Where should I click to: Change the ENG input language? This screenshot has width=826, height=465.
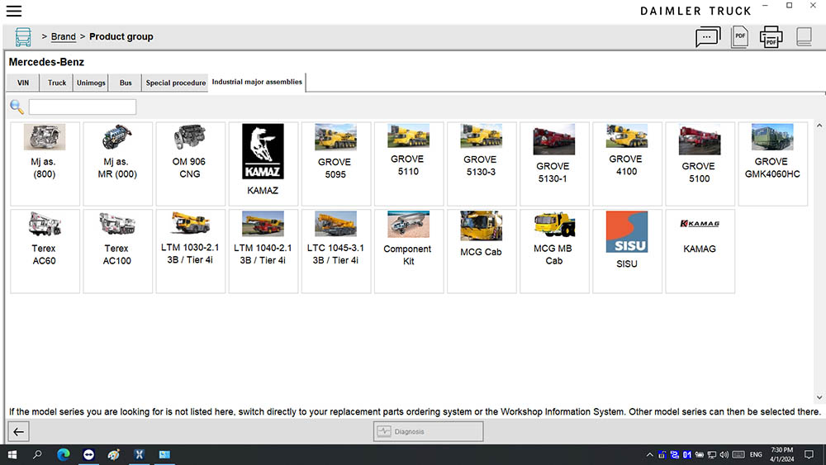coord(756,454)
